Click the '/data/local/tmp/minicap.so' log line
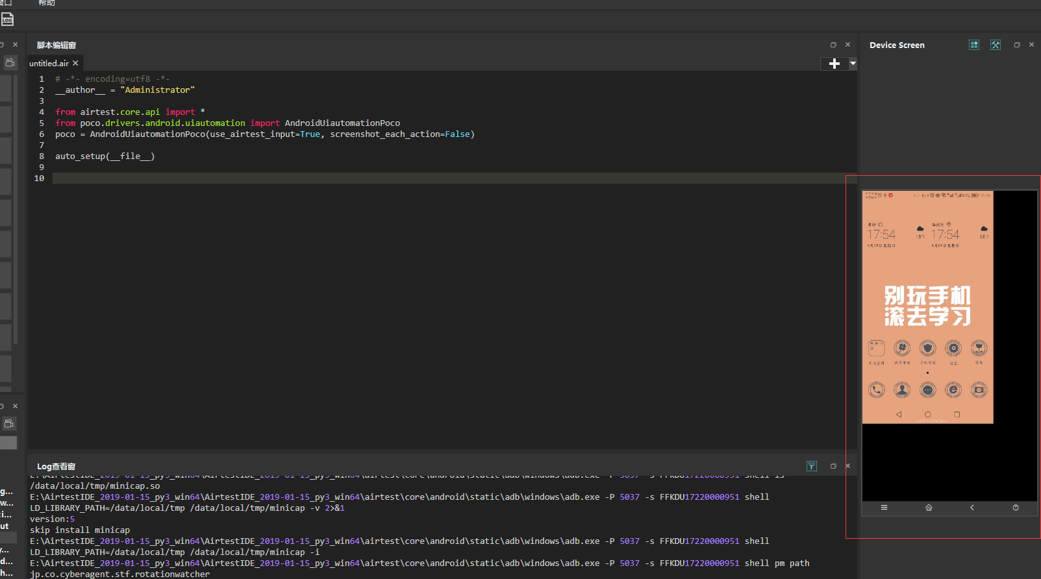 pyautogui.click(x=95, y=486)
